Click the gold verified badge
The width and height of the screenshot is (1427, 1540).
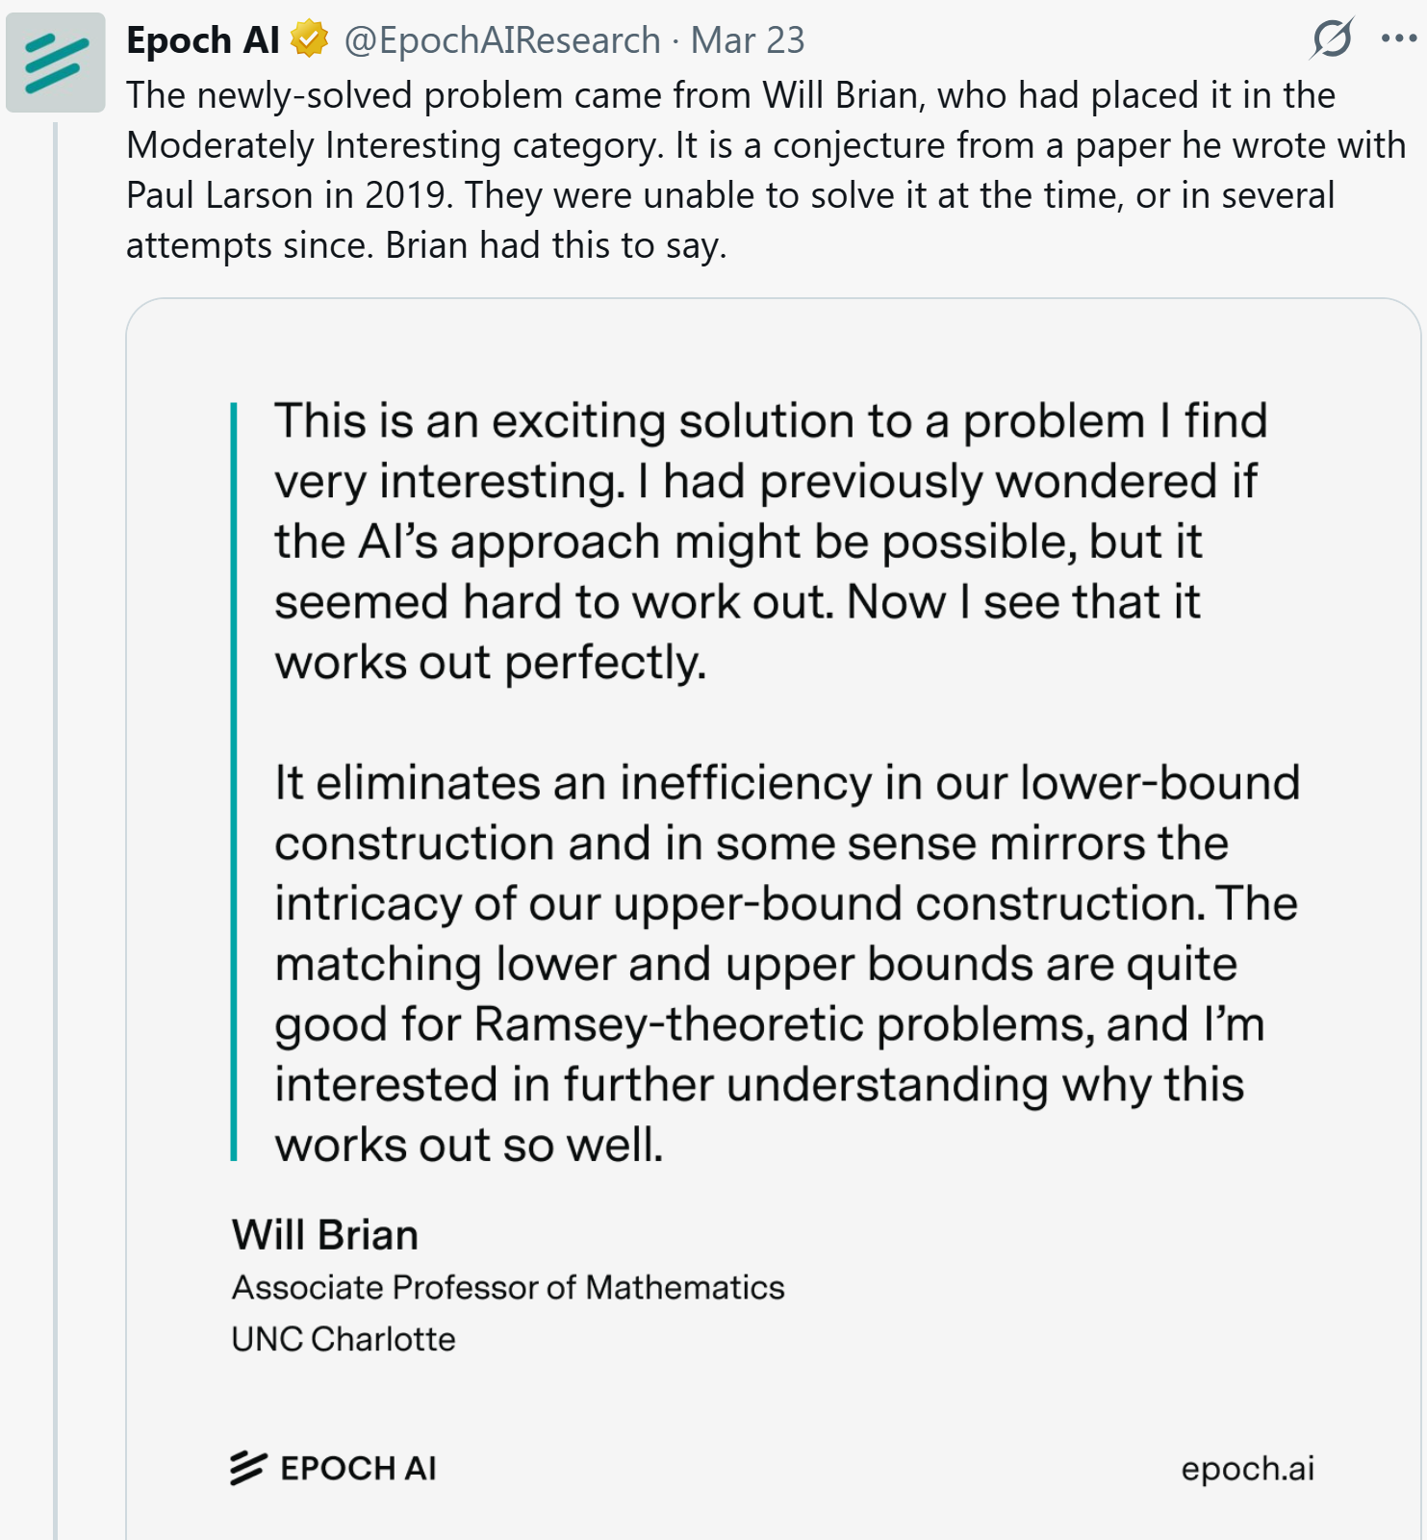point(310,39)
